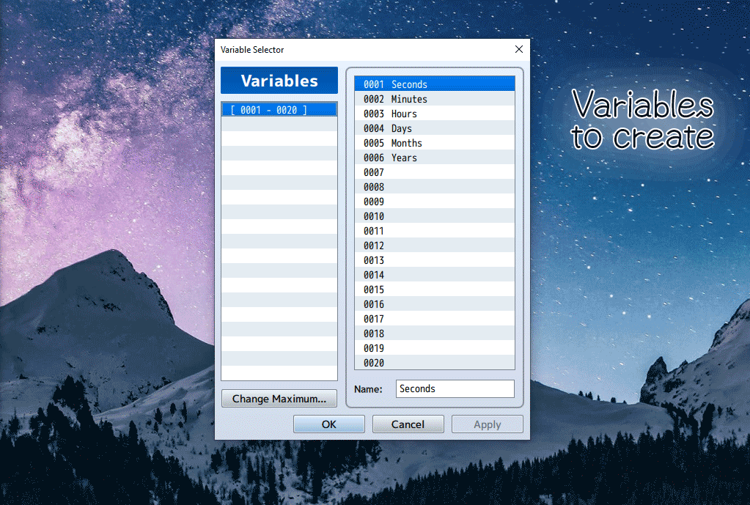Select empty variable slot 0020

click(x=434, y=362)
